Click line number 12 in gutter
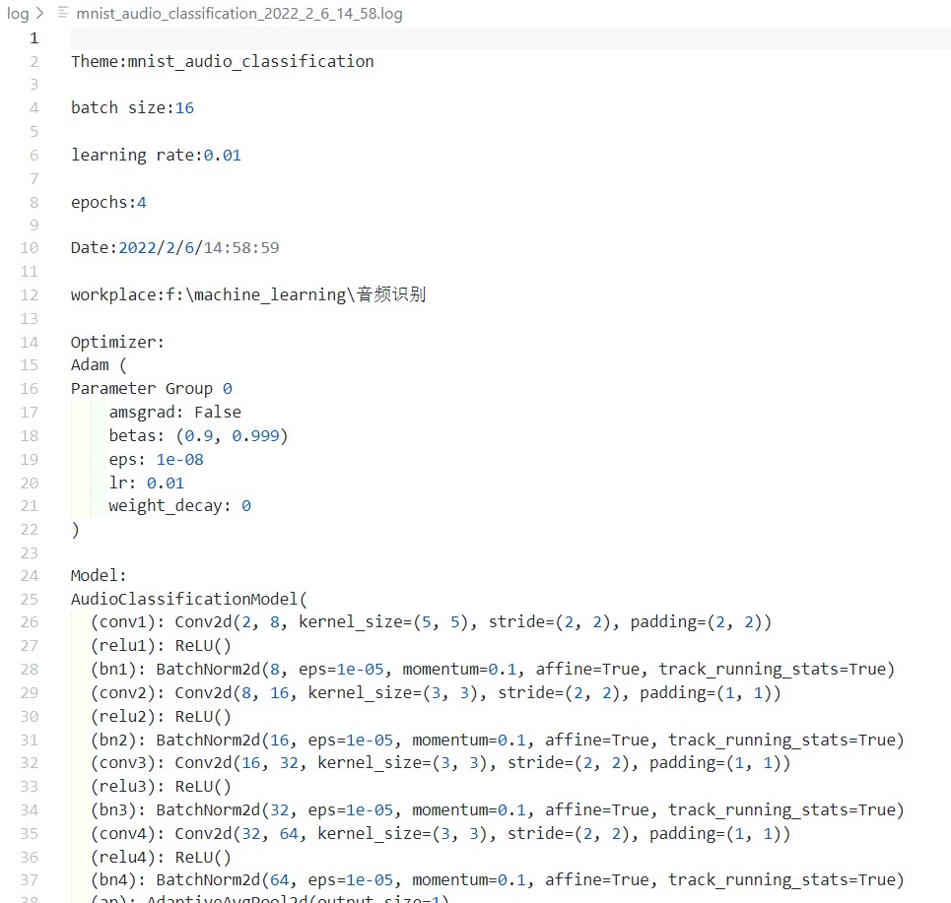Viewport: 951px width, 903px height. point(30,295)
